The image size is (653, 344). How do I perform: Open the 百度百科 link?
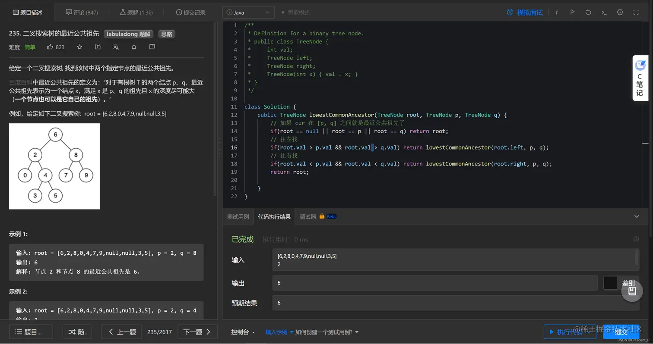pos(20,82)
